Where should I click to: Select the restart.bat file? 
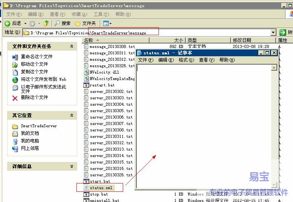102,85
